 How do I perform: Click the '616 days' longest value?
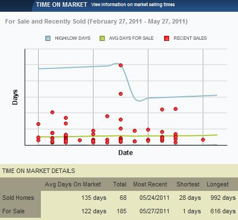(x=223, y=211)
